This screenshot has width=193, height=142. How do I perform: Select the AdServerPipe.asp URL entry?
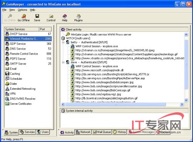click(x=108, y=78)
